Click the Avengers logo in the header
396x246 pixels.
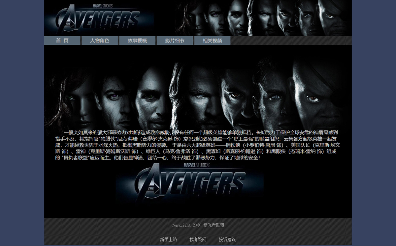(x=99, y=18)
